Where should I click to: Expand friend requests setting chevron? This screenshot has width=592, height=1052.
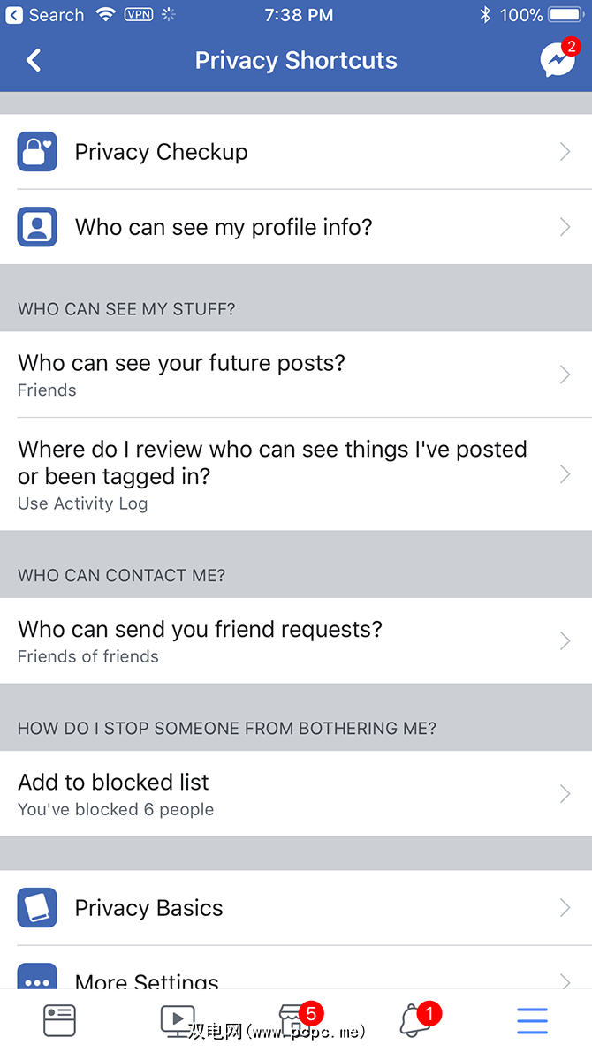(565, 641)
